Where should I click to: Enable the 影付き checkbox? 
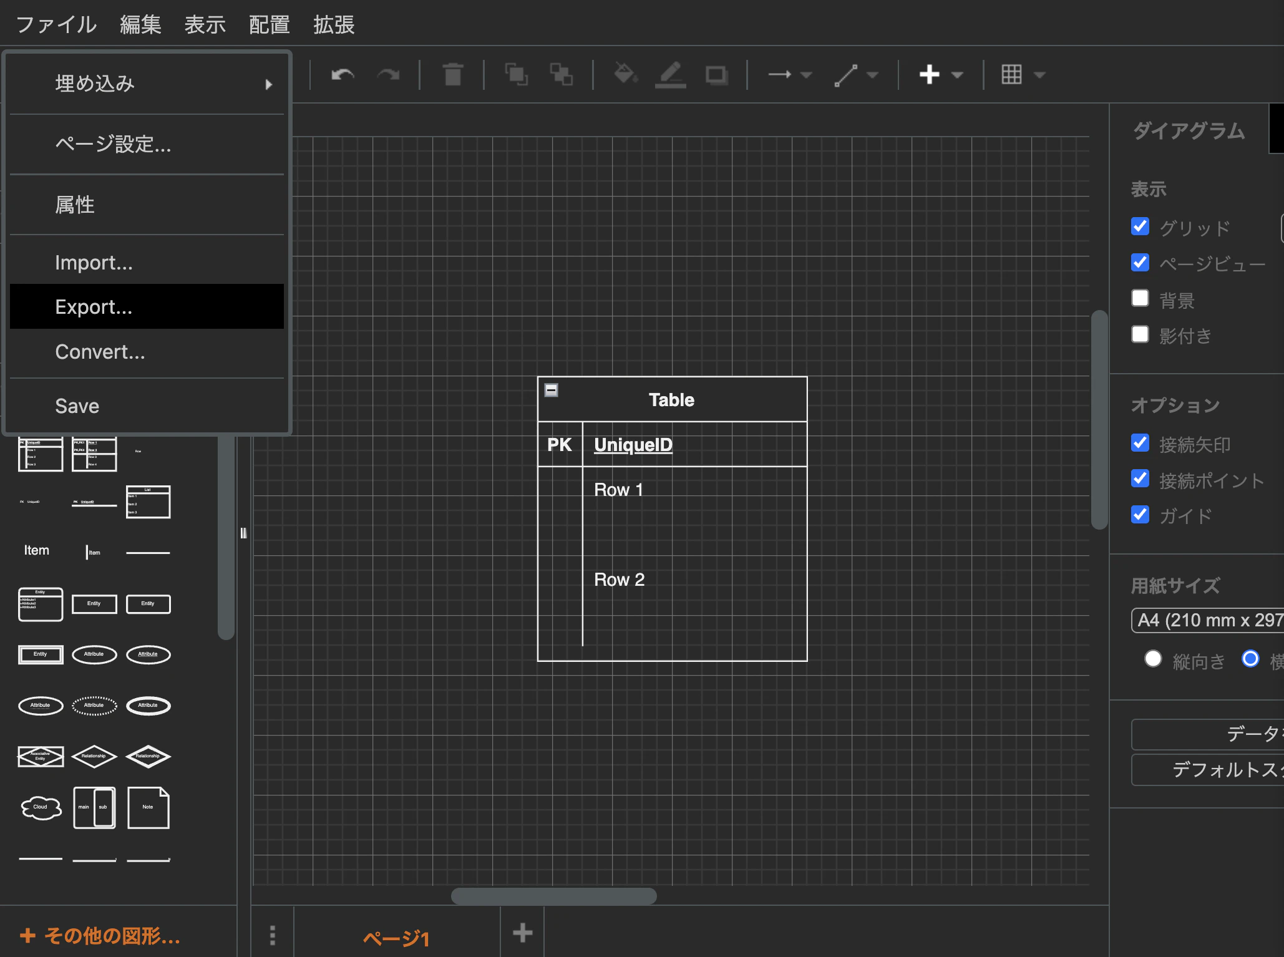[1140, 334]
